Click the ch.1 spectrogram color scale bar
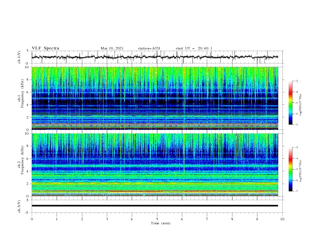This screenshot has height=246, width=318. coord(290,102)
